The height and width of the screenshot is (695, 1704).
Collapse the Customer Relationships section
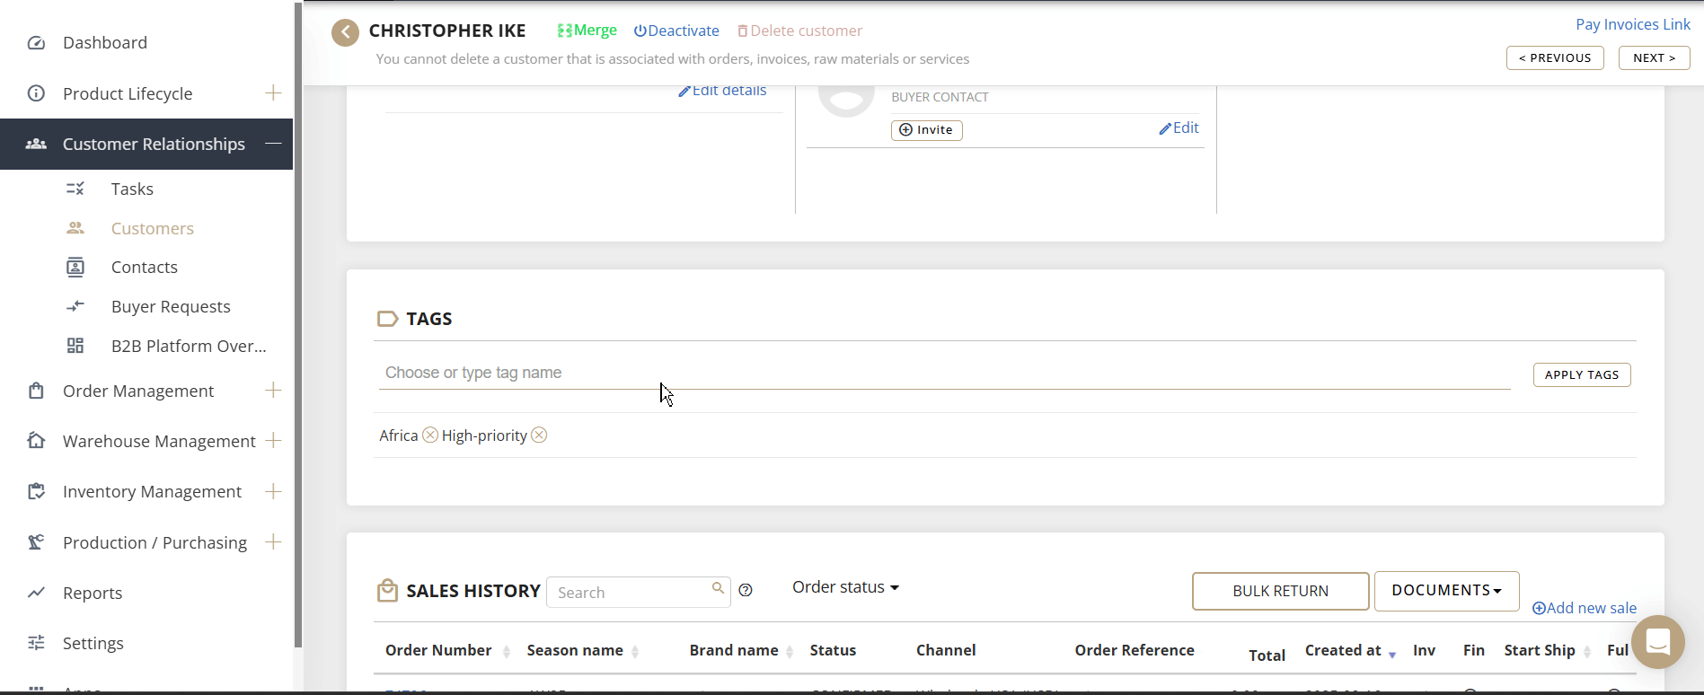pyautogui.click(x=273, y=144)
